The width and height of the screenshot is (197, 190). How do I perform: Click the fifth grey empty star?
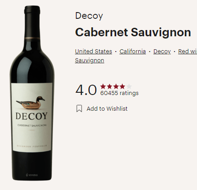129,86
